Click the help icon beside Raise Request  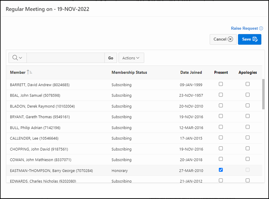coord(261,28)
